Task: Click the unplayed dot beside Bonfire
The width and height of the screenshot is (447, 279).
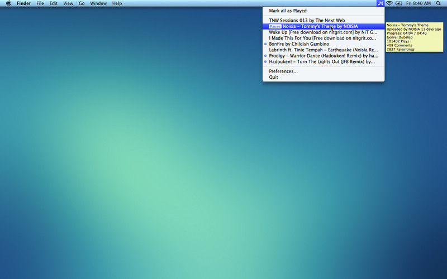Action: (265, 44)
